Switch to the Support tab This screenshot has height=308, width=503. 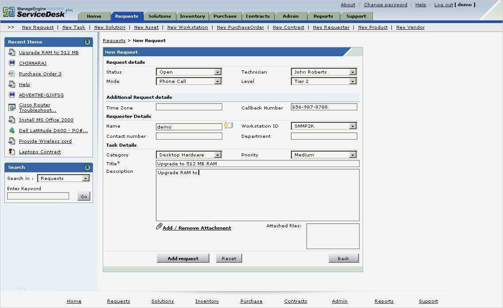(356, 16)
